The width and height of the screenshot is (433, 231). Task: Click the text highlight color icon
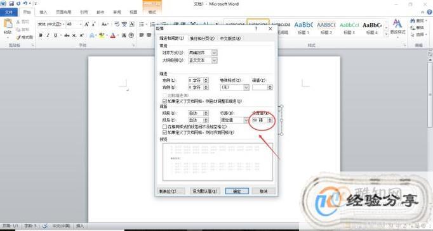point(102,35)
